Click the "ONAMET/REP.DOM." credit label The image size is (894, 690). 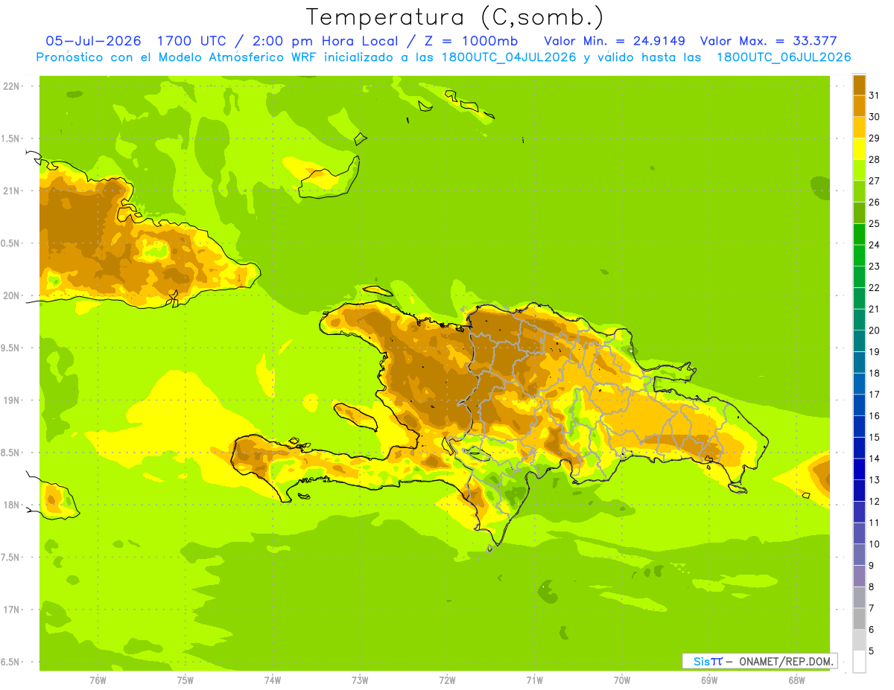786,661
